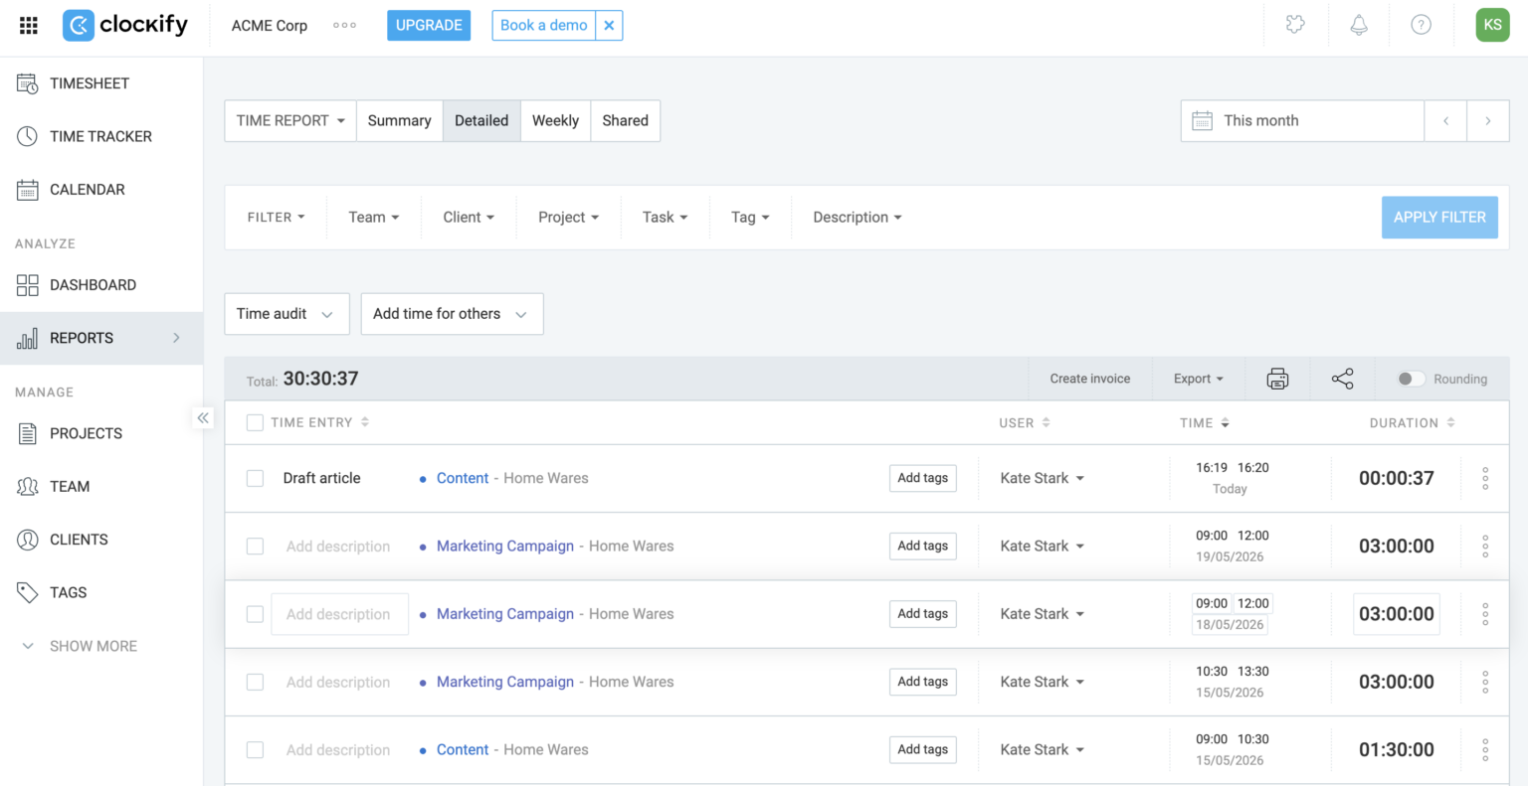Toggle the Rounding switch
The image size is (1528, 786).
click(x=1411, y=379)
